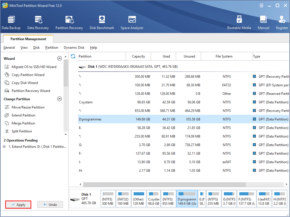Select the I: exFAT partition row

tap(183, 162)
